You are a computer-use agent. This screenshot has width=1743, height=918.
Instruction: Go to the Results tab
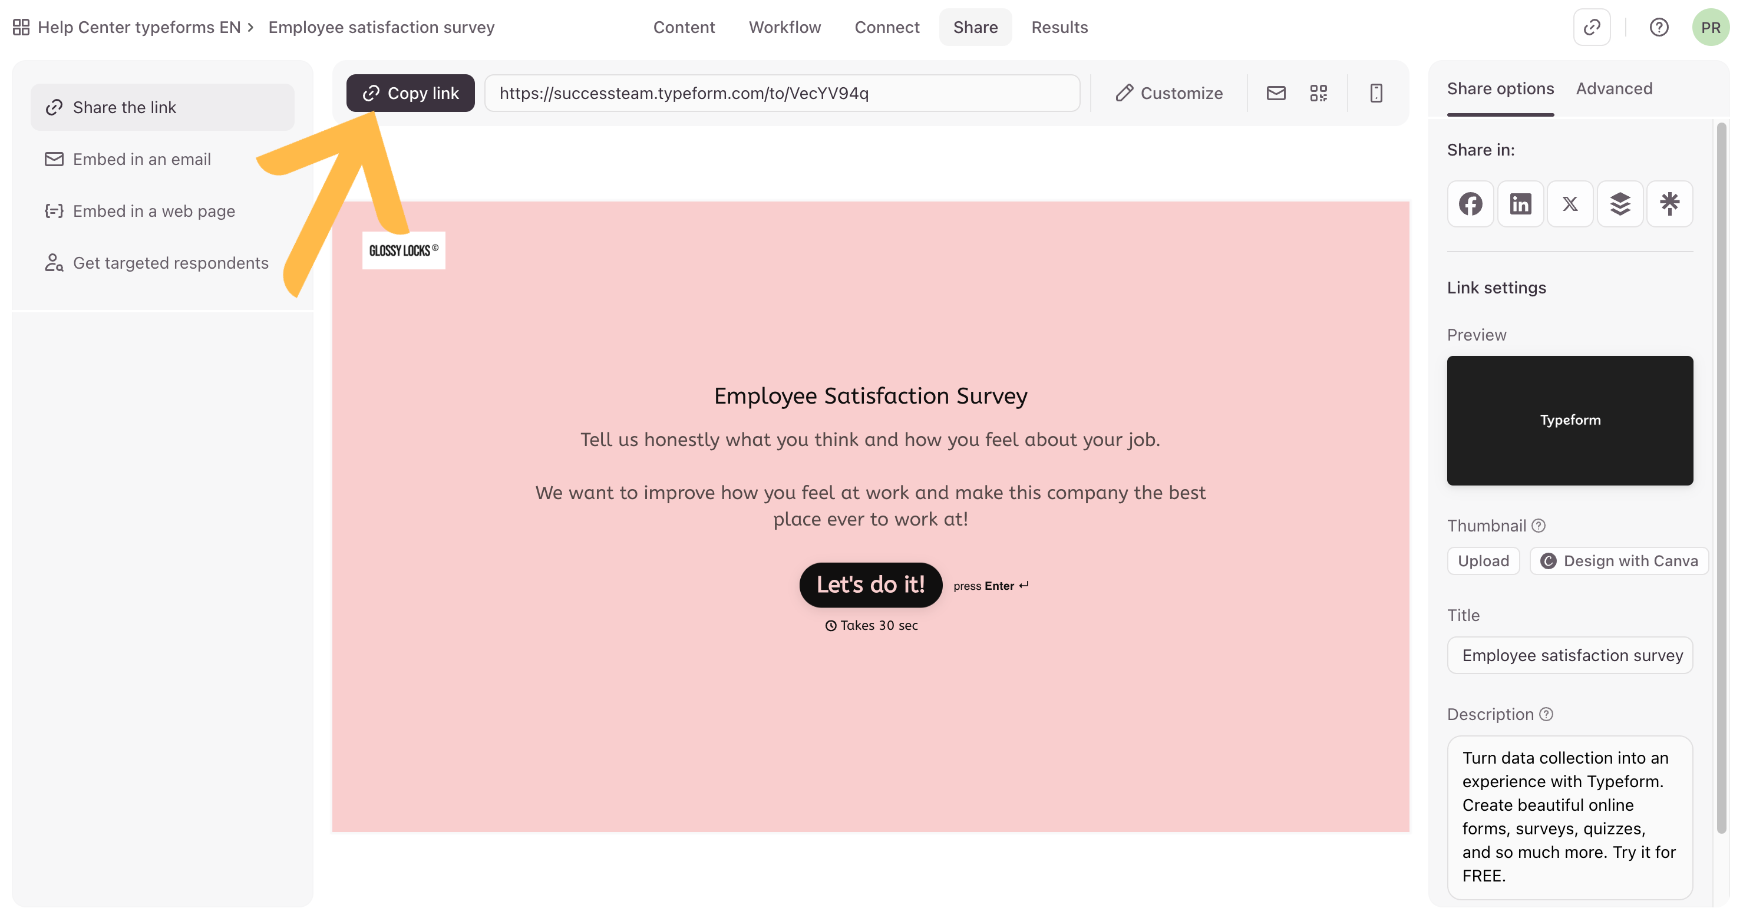1059,27
